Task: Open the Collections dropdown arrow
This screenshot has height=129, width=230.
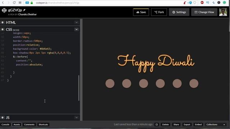Action: coord(224,125)
